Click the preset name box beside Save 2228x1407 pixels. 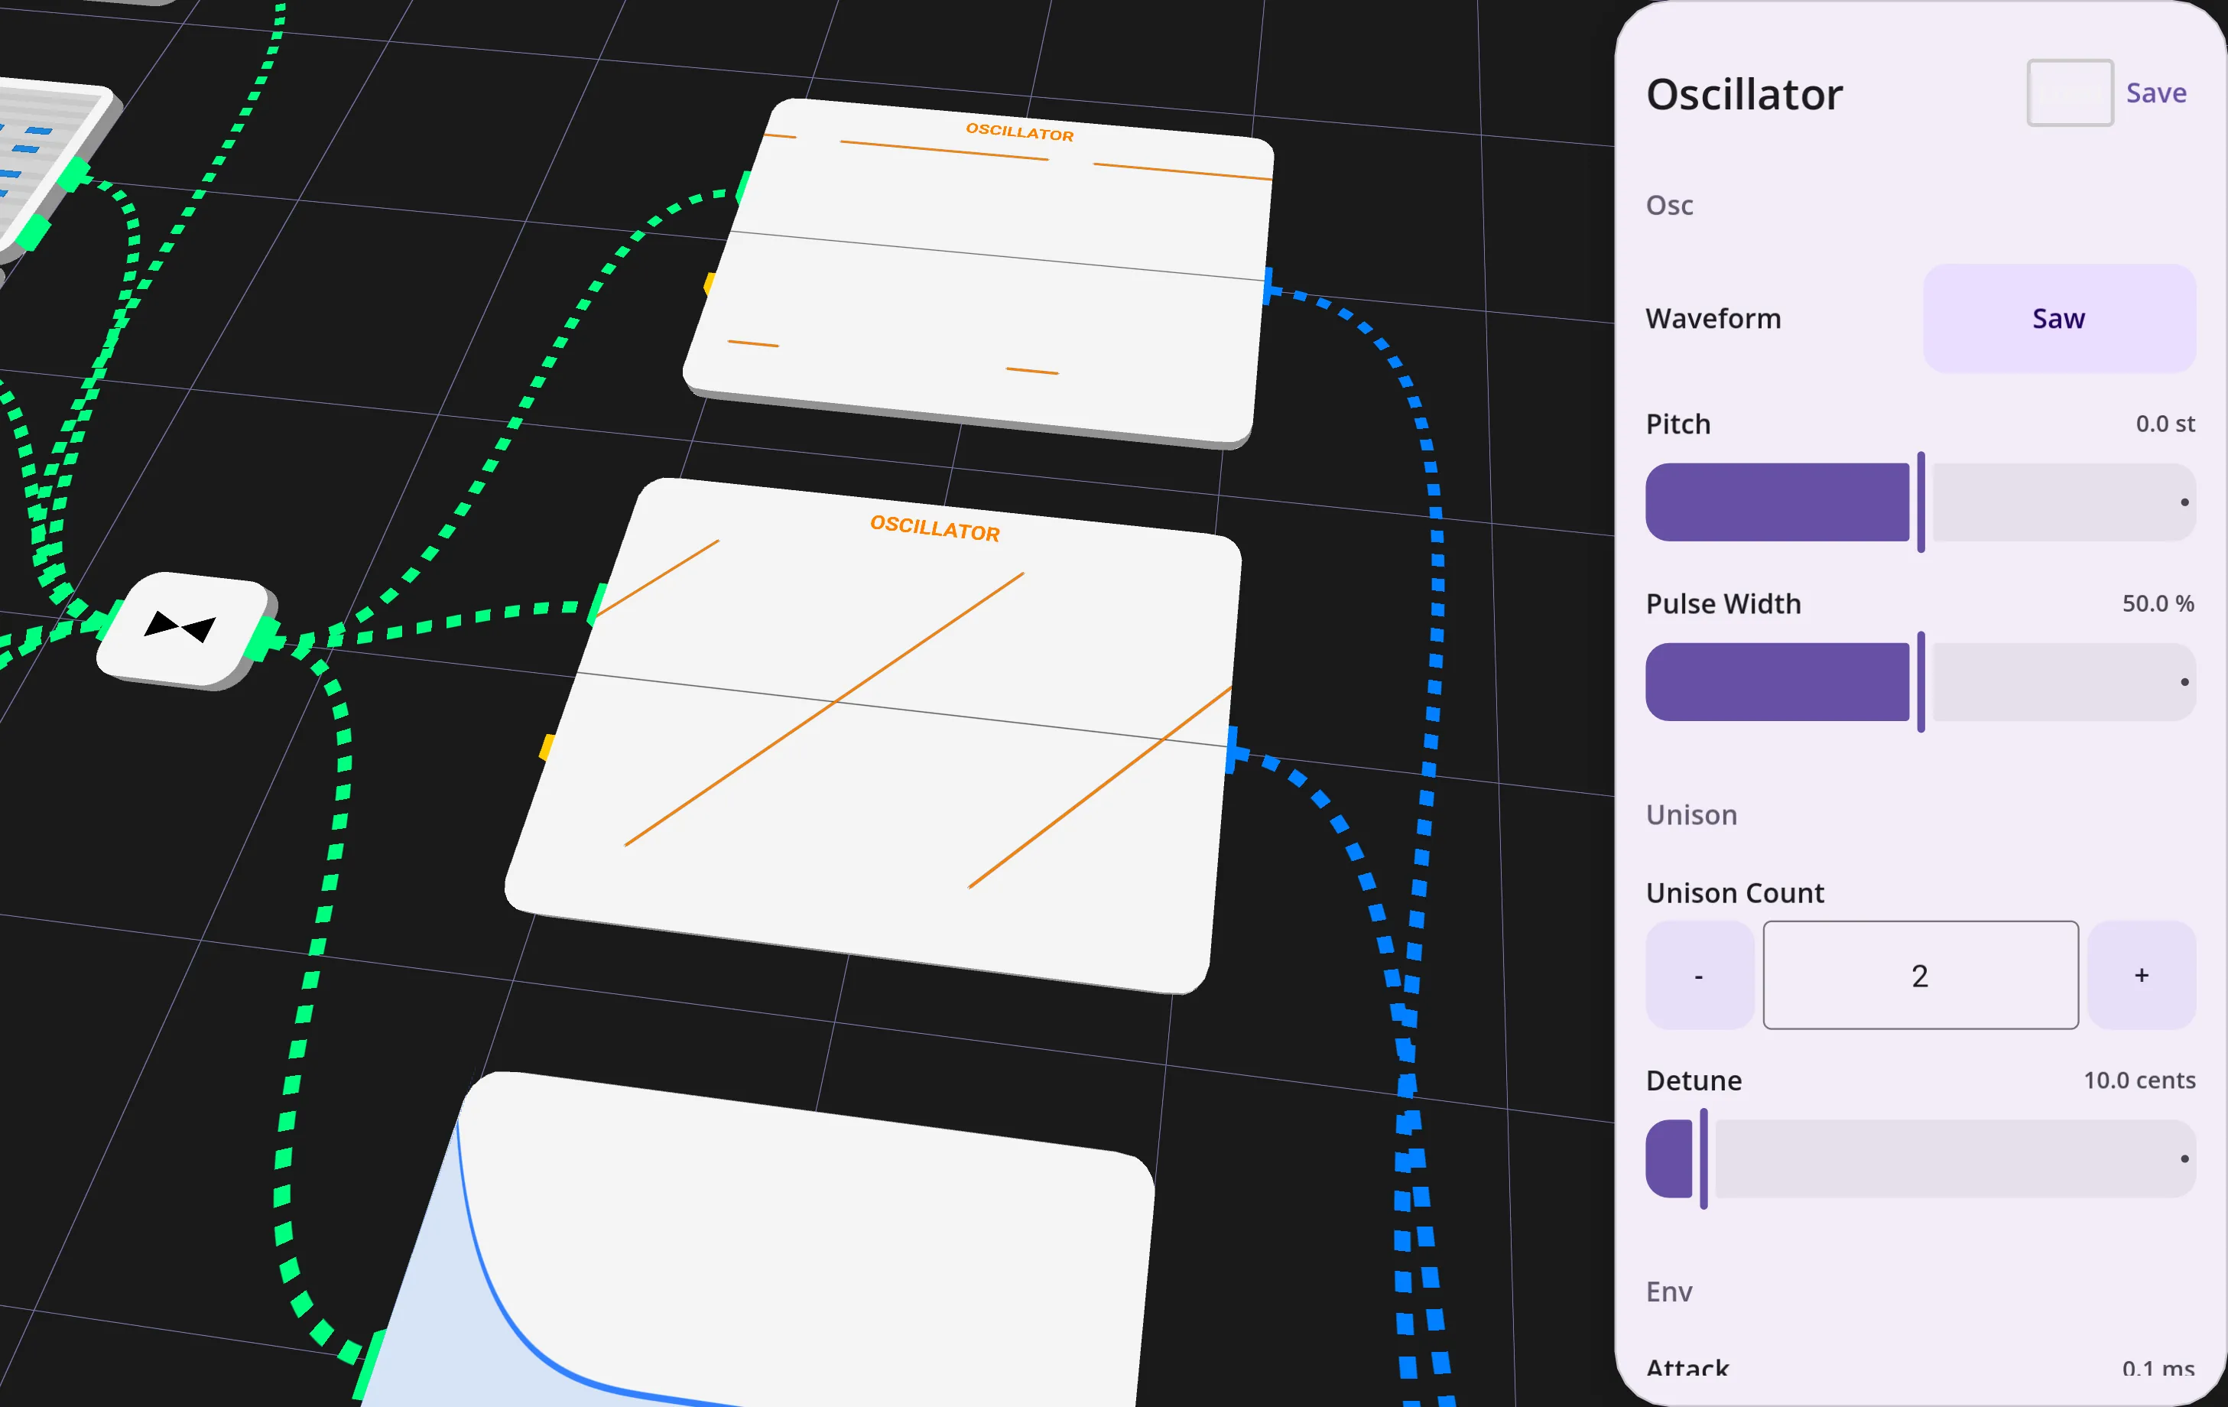tap(2070, 93)
